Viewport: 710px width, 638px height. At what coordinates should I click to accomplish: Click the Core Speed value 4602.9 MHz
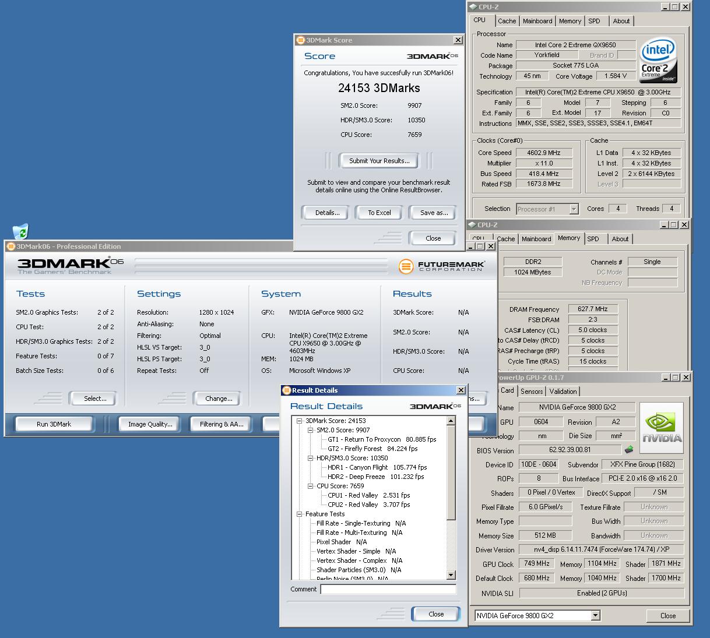click(543, 153)
